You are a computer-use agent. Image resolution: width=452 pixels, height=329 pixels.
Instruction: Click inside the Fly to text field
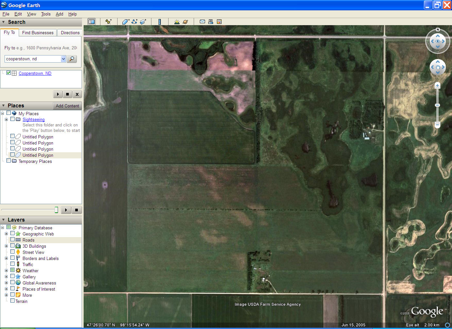pos(33,59)
